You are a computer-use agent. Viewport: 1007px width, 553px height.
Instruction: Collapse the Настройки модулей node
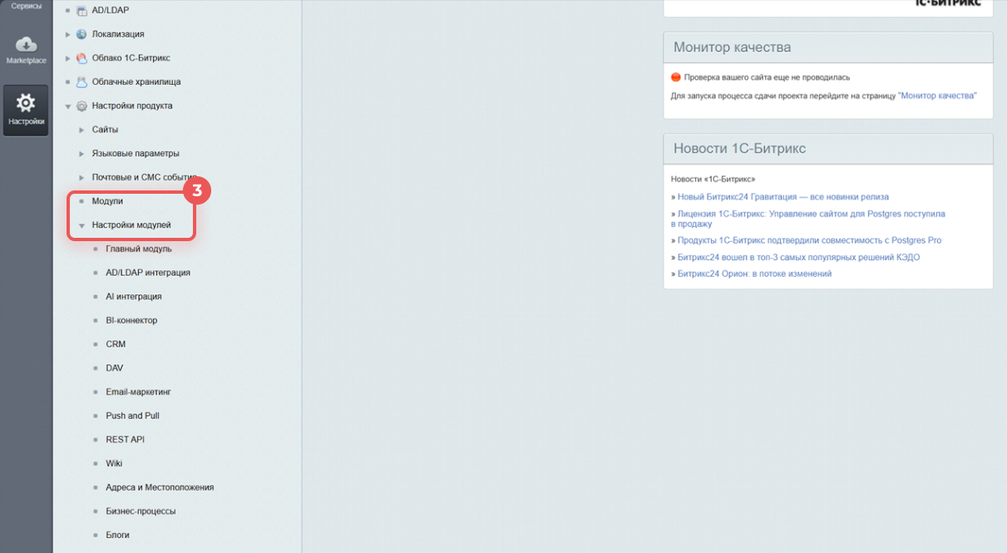tap(81, 225)
